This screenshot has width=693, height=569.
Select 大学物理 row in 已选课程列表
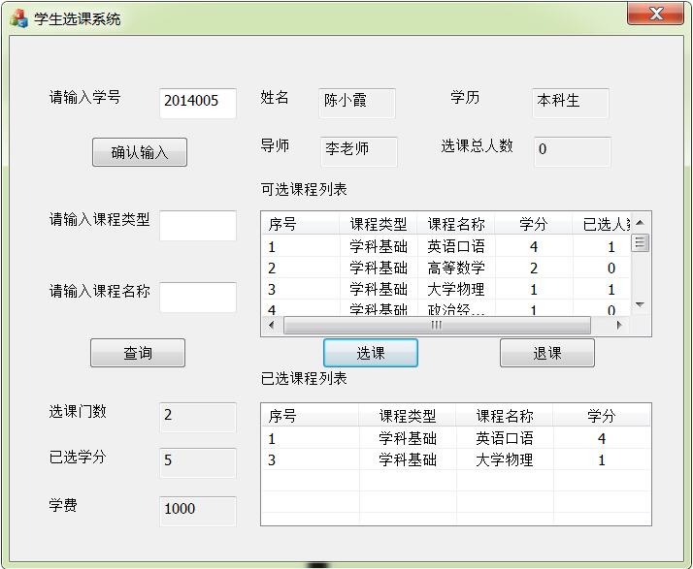[456, 459]
